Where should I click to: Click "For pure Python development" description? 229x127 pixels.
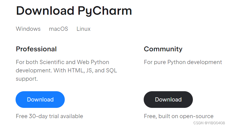tap(183, 62)
